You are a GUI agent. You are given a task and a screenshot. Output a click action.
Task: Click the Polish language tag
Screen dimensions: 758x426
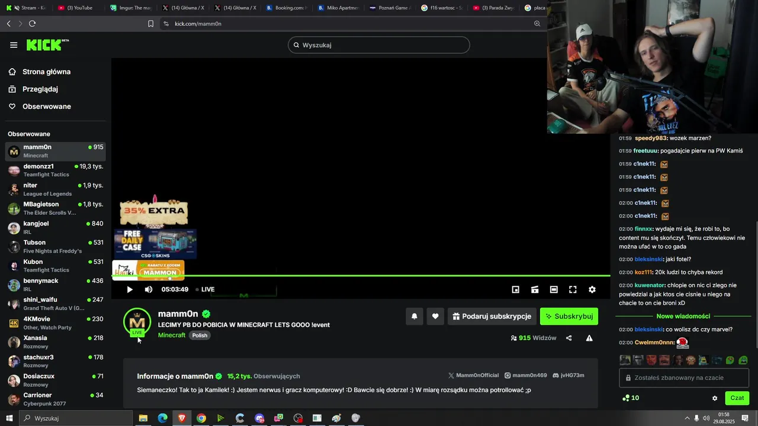[x=200, y=335]
